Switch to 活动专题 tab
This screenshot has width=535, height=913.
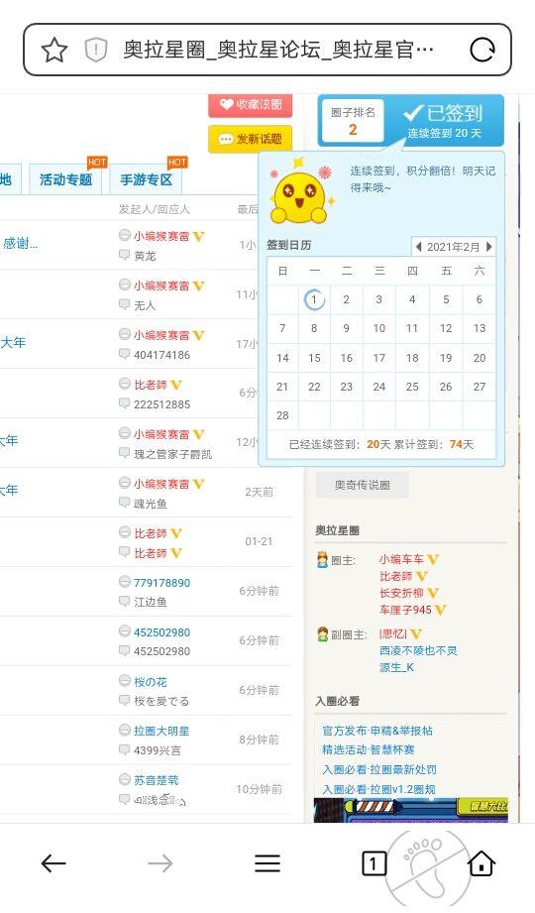click(x=65, y=179)
